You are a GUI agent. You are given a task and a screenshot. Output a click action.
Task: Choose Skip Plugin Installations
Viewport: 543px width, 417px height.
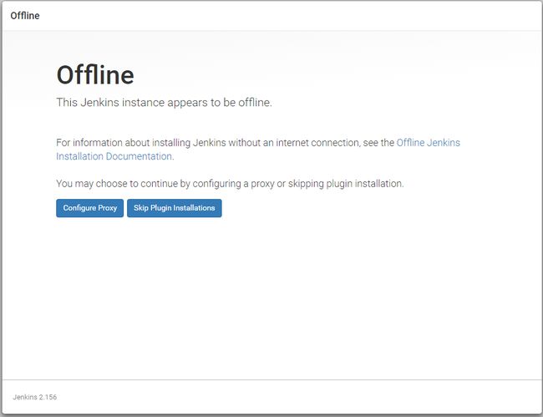175,208
